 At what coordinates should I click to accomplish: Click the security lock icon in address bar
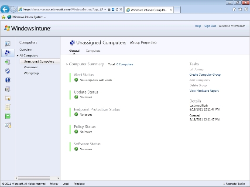(x=109, y=10)
